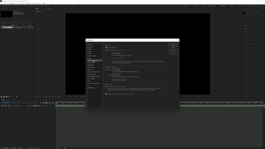Click Toggle Switches / Modes at timeline bottom
The width and height of the screenshot is (265, 149).
coord(34,148)
